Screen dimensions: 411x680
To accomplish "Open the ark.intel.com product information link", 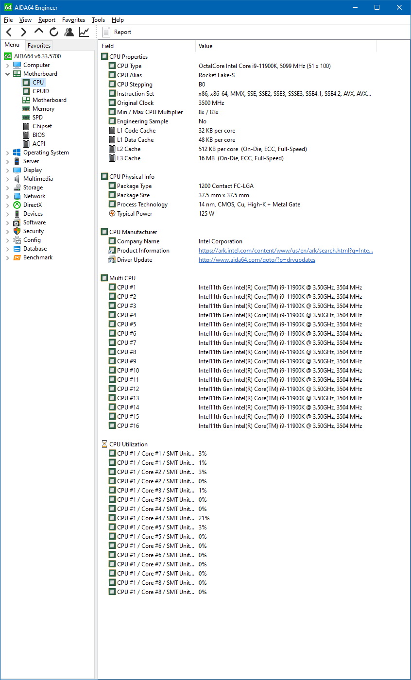I will tap(286, 251).
